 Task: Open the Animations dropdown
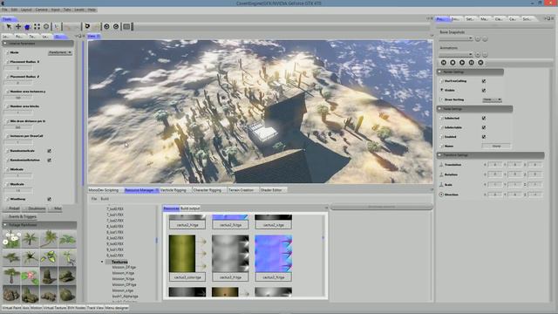click(456, 54)
